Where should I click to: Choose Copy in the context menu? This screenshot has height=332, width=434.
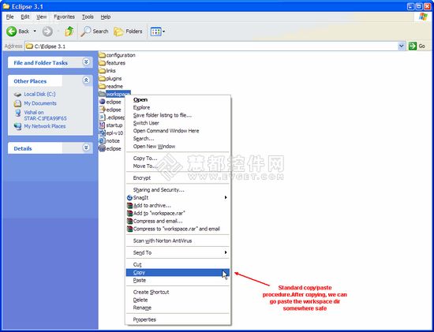pos(178,273)
